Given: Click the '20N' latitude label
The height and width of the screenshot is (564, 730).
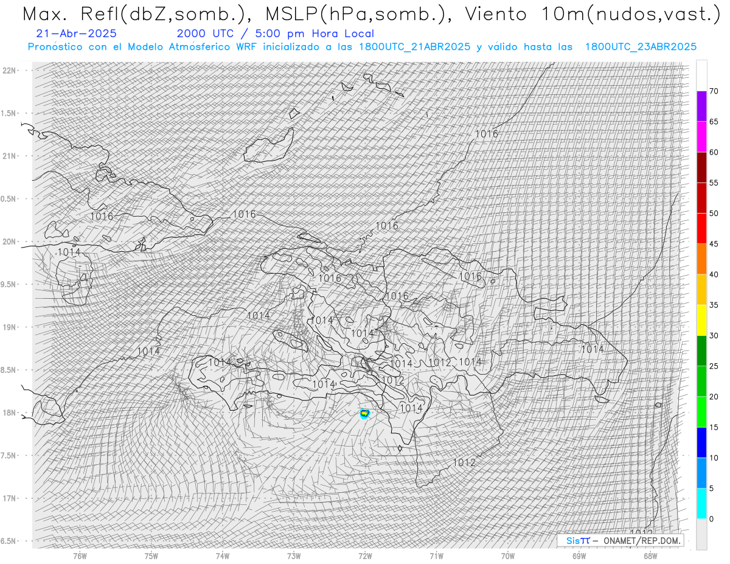Looking at the screenshot, I should pos(10,242).
